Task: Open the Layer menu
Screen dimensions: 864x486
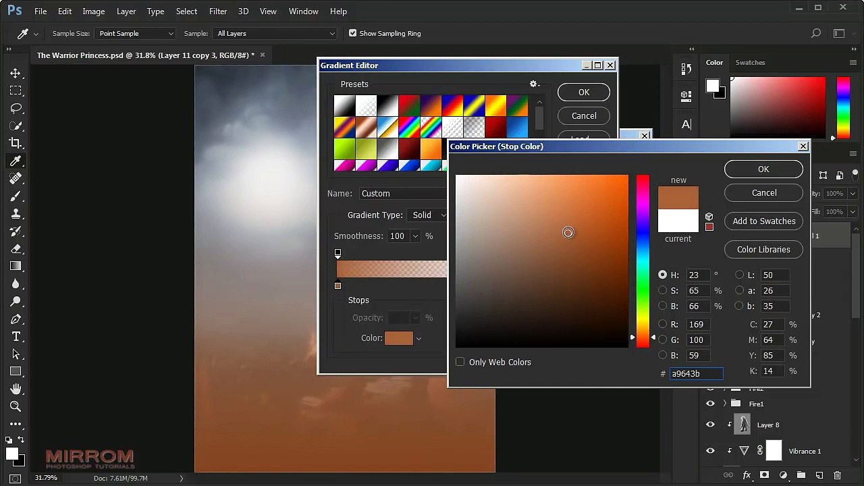Action: coord(126,11)
